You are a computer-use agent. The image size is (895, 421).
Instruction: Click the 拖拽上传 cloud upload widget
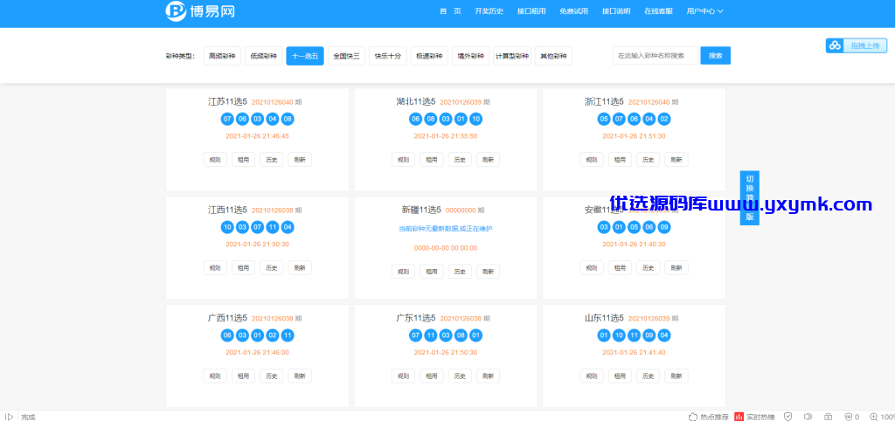click(855, 45)
